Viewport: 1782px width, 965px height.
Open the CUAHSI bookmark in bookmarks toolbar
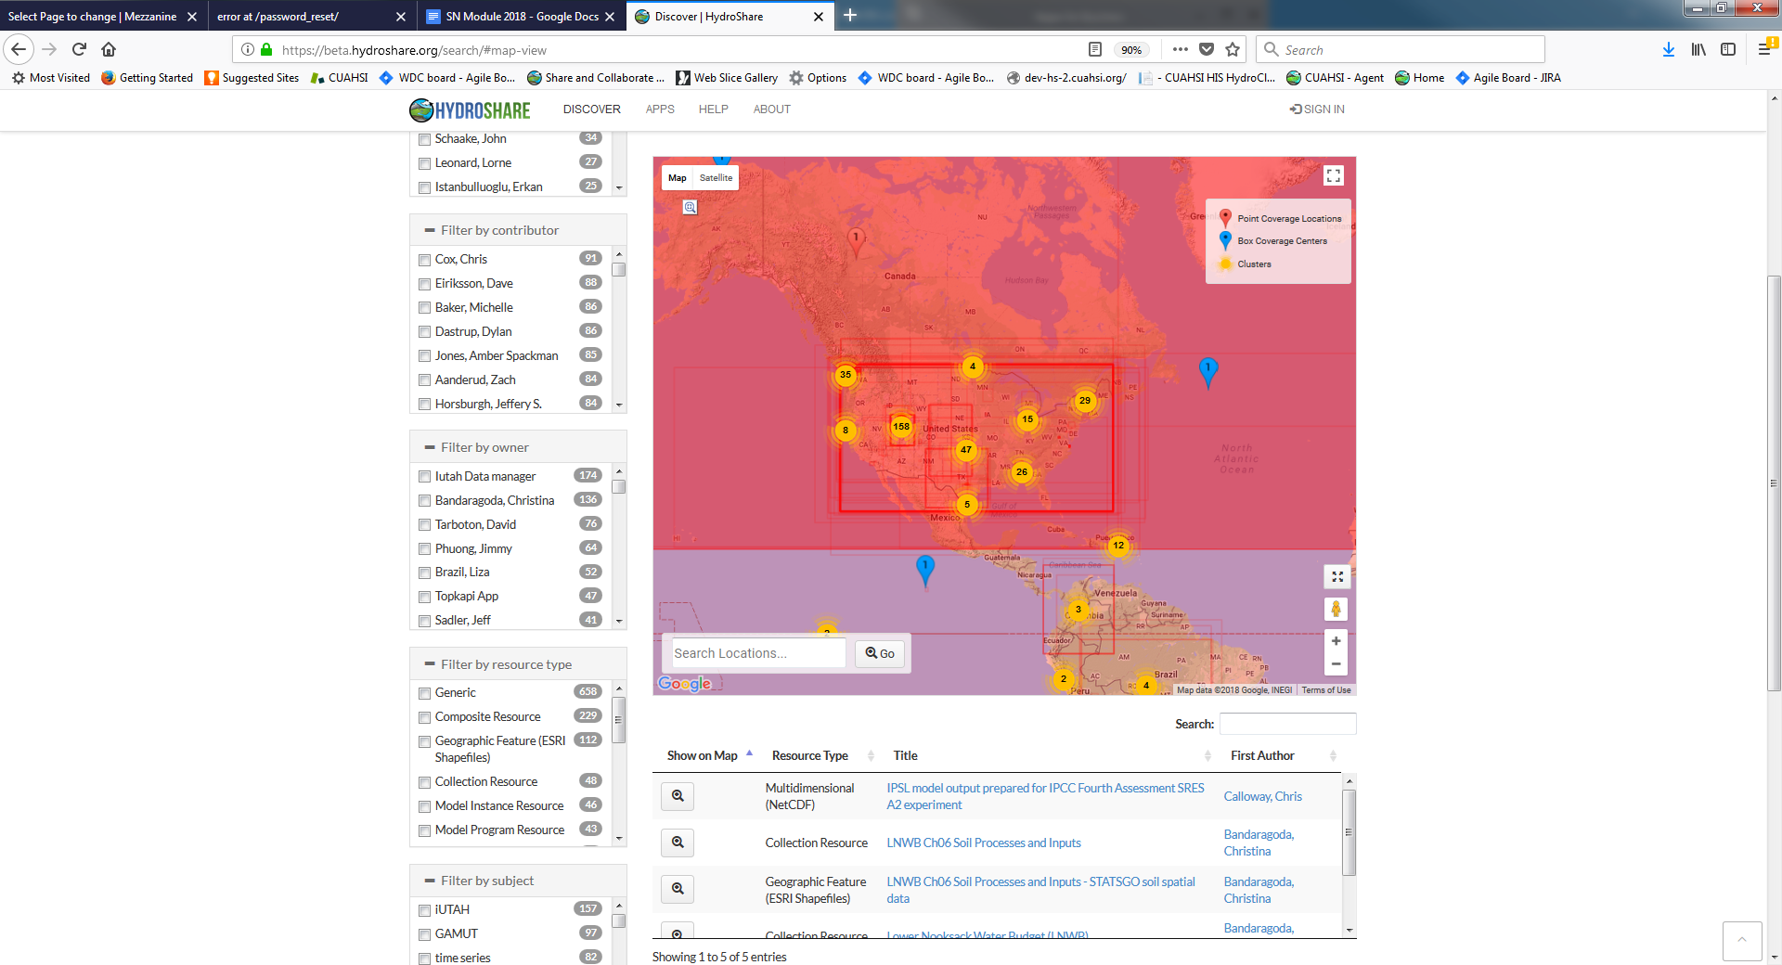click(x=340, y=78)
